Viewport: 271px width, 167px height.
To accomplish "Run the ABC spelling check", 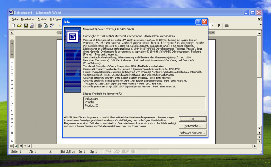I will pyautogui.click(x=52, y=26).
